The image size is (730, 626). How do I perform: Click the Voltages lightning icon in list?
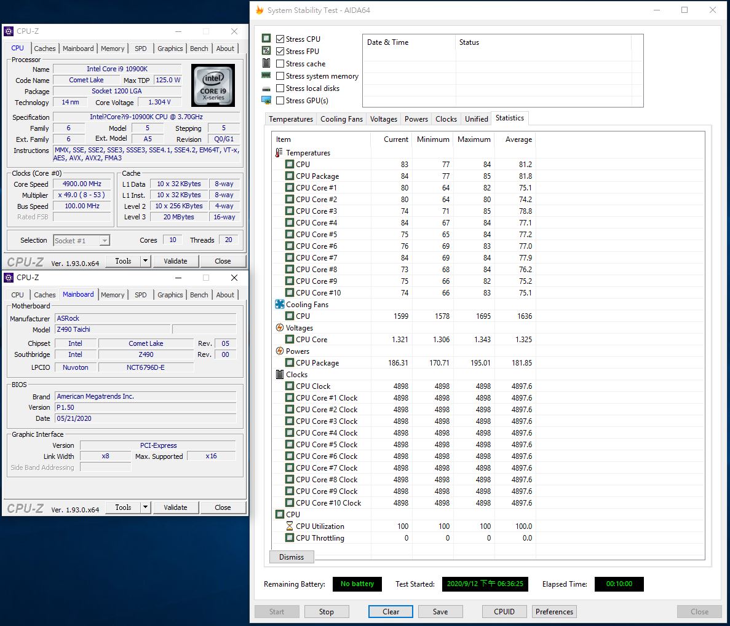pyautogui.click(x=280, y=327)
